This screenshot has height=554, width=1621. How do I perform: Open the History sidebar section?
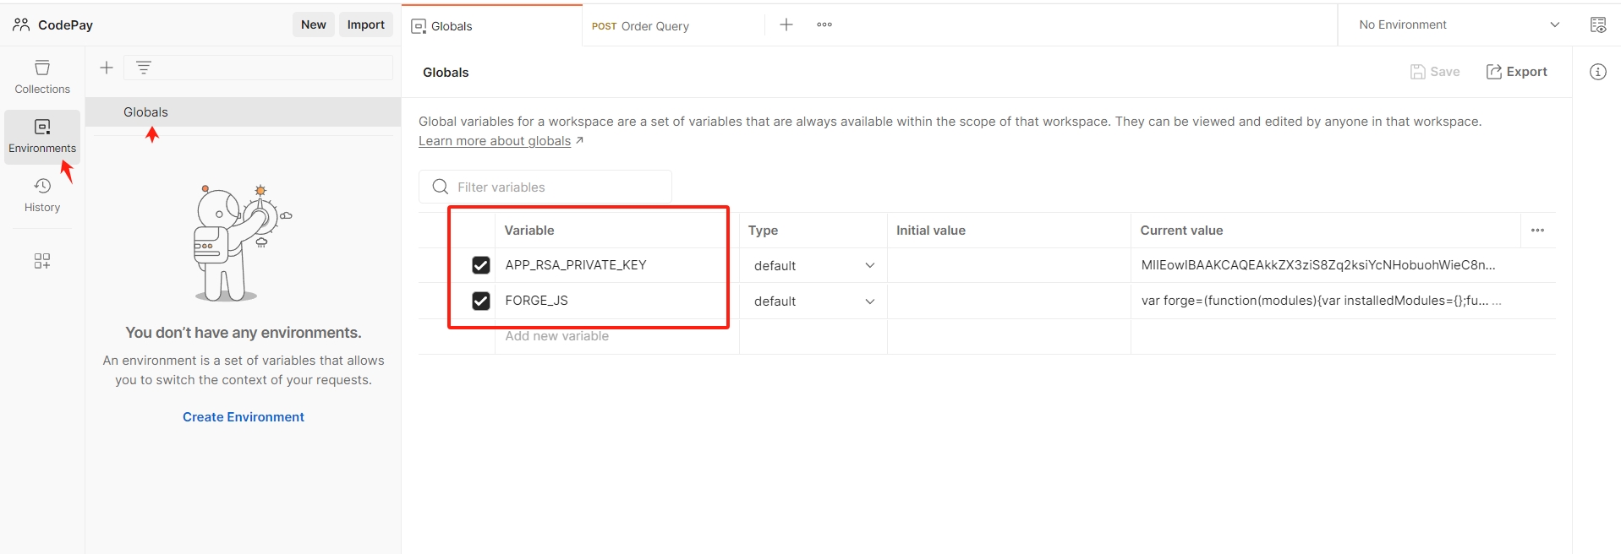click(42, 195)
